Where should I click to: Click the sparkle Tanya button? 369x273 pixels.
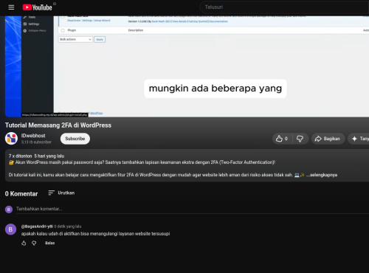(x=359, y=139)
